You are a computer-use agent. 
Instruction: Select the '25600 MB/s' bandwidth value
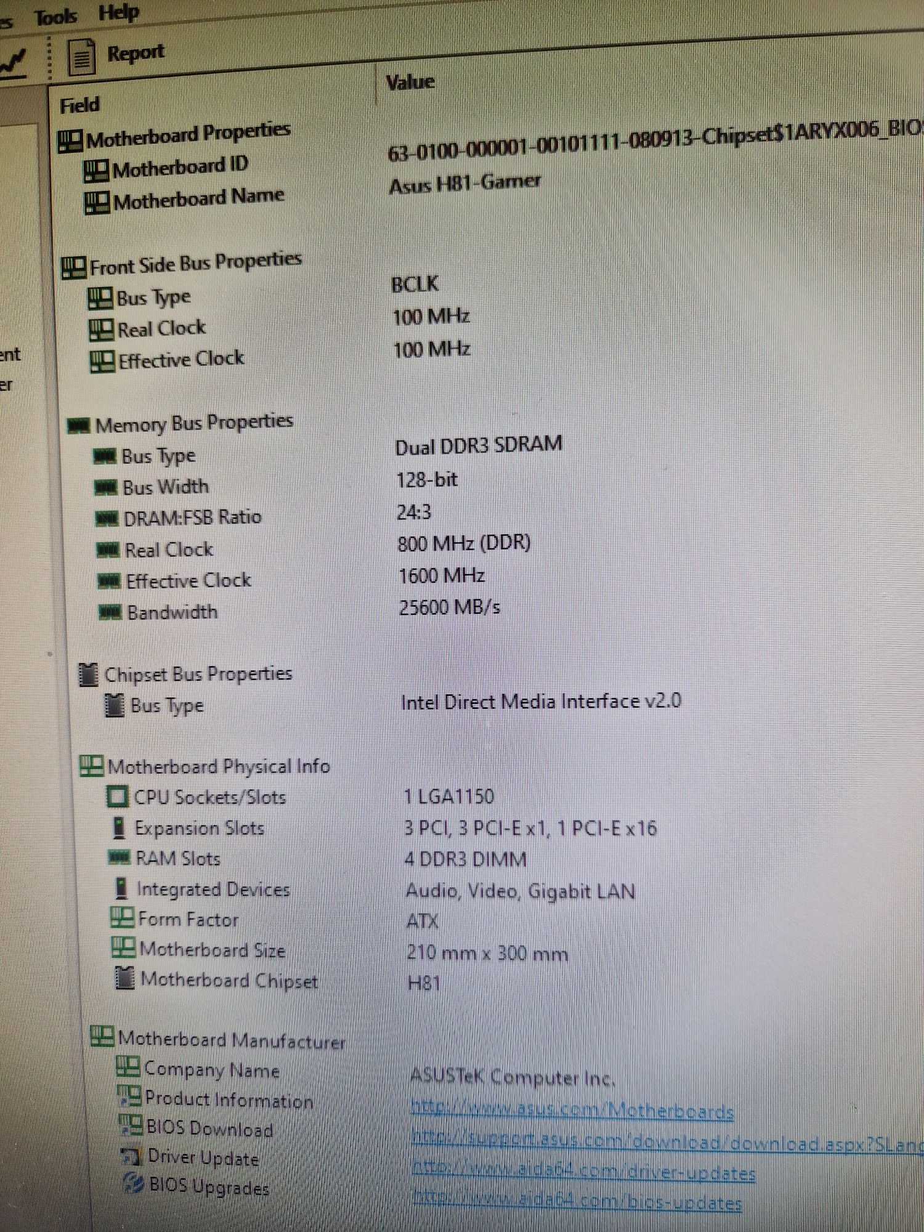pos(449,608)
